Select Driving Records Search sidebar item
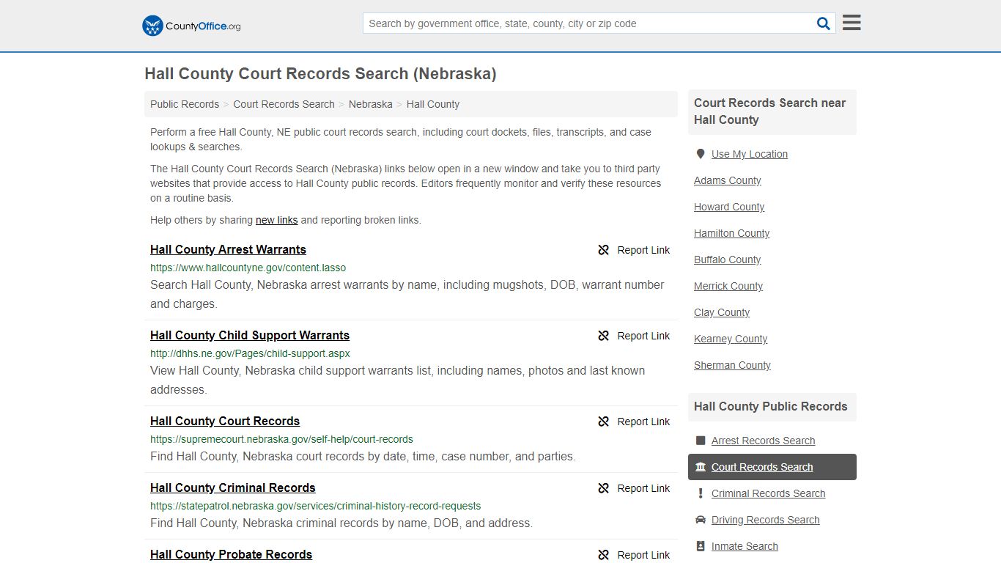 (765, 520)
